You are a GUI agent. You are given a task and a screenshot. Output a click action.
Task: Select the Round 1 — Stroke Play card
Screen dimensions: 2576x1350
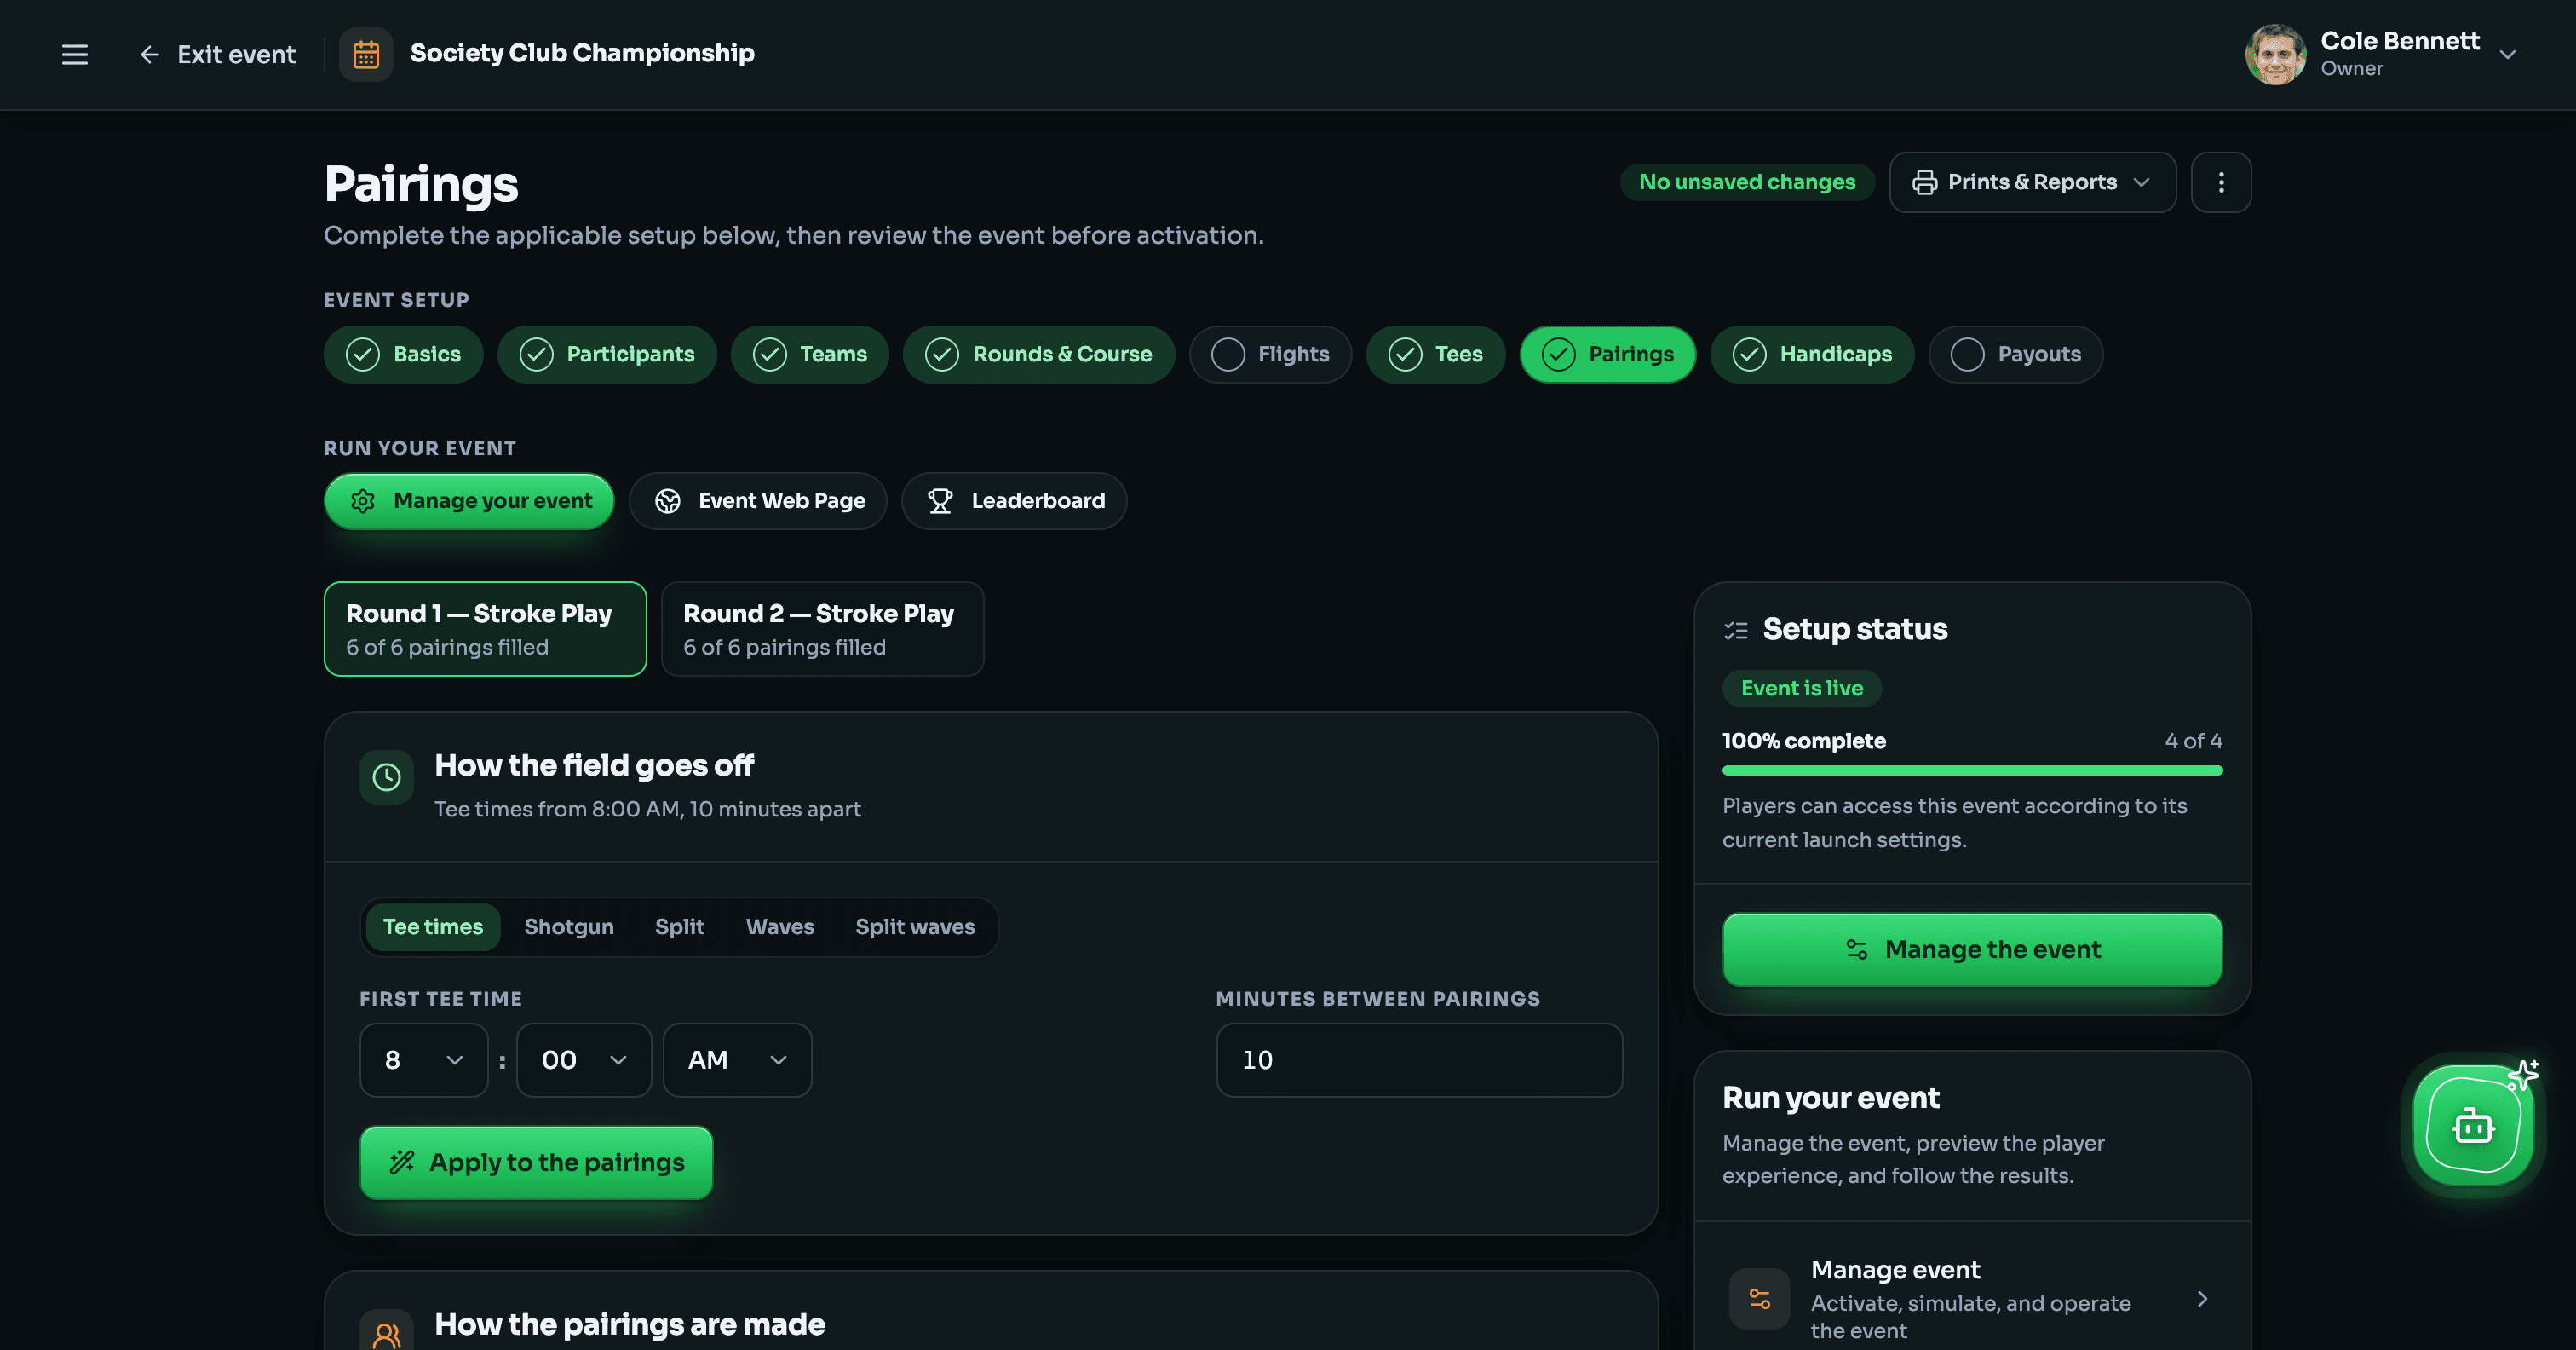(x=485, y=628)
